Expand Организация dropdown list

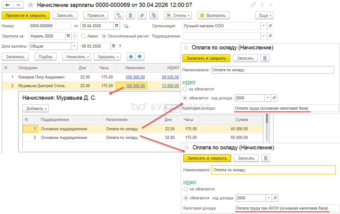[x=264, y=26]
